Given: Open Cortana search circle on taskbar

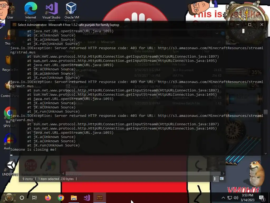Looking at the screenshot, I should pyautogui.click(x=22, y=198).
